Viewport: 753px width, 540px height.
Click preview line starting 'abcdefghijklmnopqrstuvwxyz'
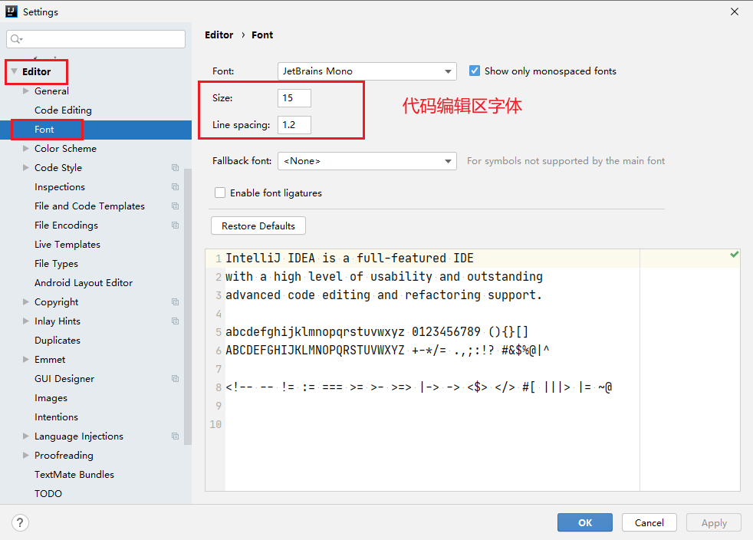(377, 332)
